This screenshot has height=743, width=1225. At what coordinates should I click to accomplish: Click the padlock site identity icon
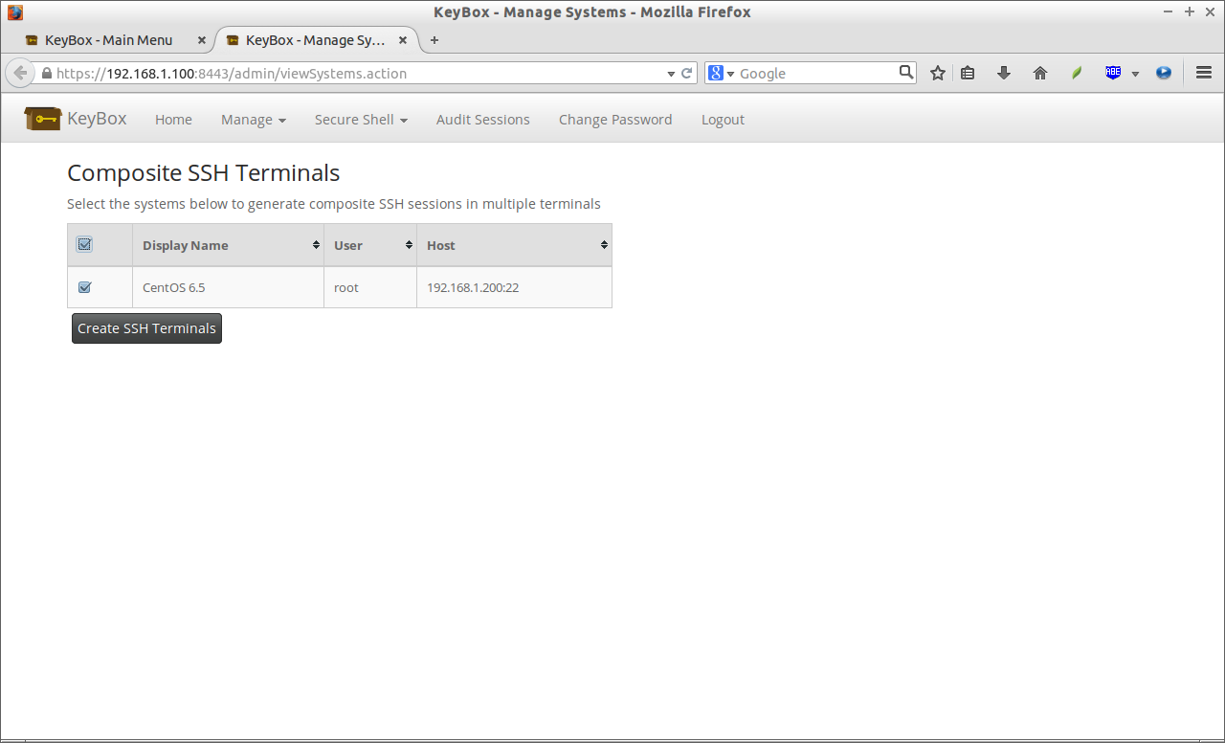pyautogui.click(x=46, y=73)
